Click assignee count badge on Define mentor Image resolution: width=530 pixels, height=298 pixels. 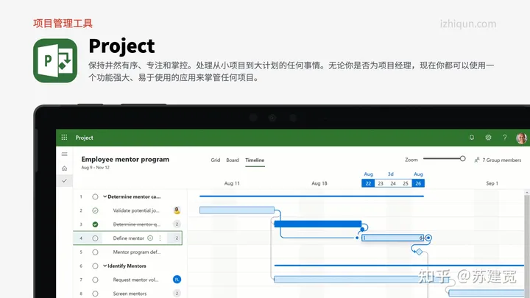tap(177, 238)
